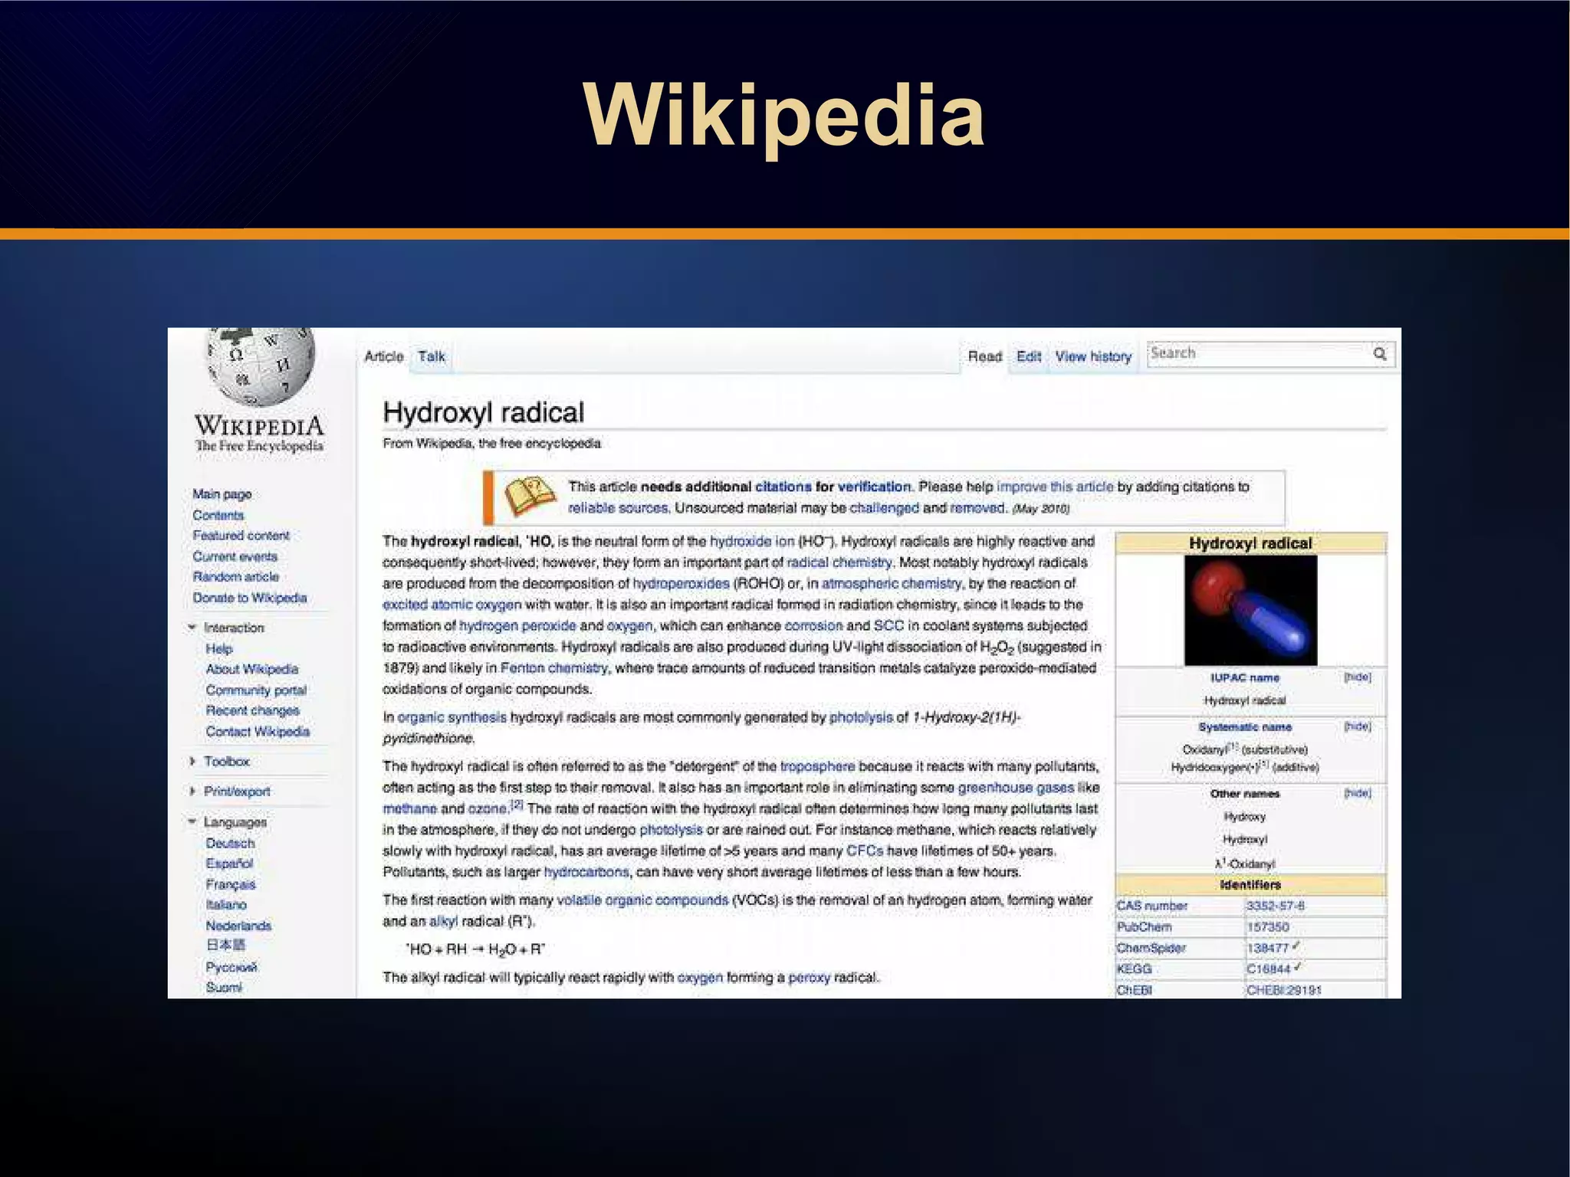
Task: Select the Read tab
Action: click(x=985, y=356)
